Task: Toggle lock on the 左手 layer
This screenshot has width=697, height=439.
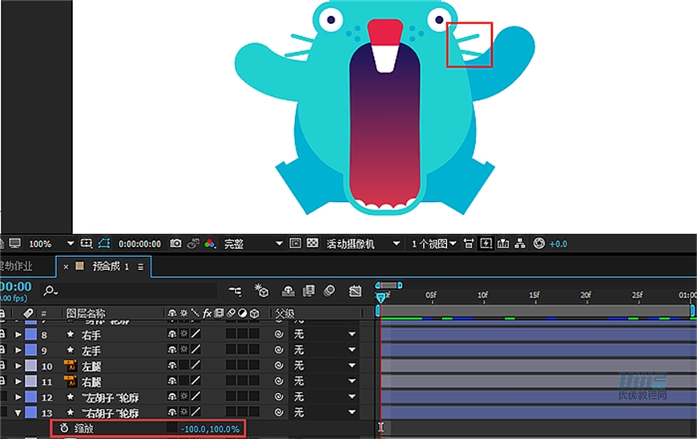Action: [x=3, y=350]
